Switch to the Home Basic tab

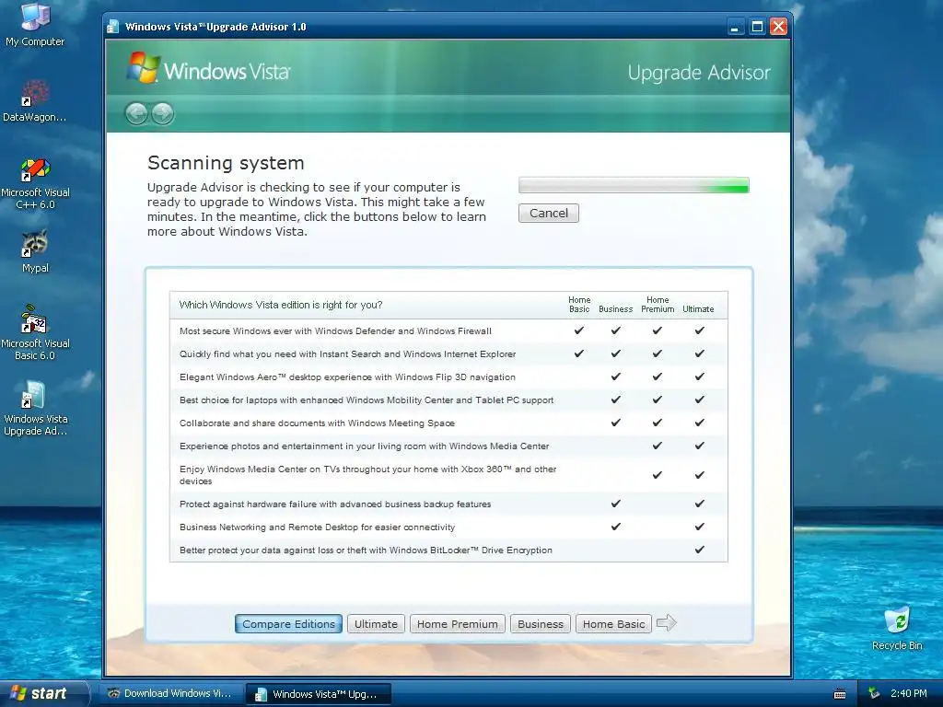pos(613,624)
